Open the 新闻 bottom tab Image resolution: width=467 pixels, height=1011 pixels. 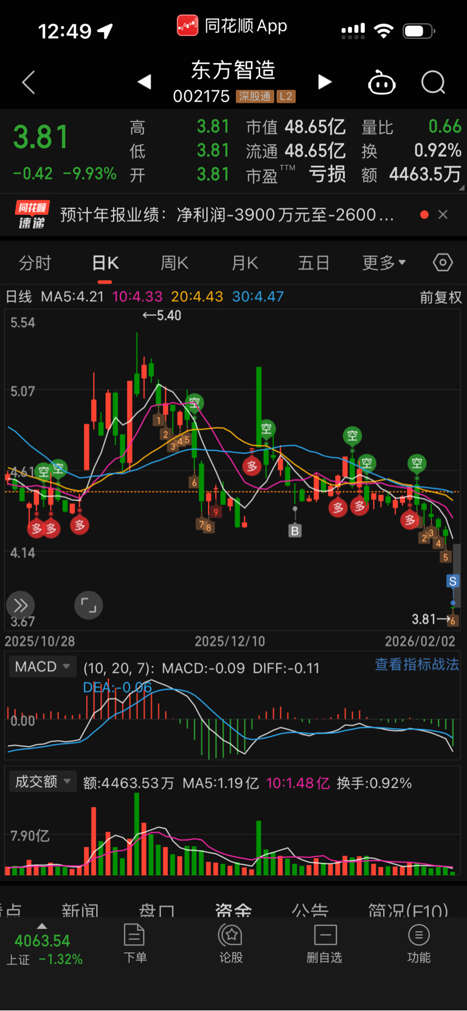pos(80,910)
